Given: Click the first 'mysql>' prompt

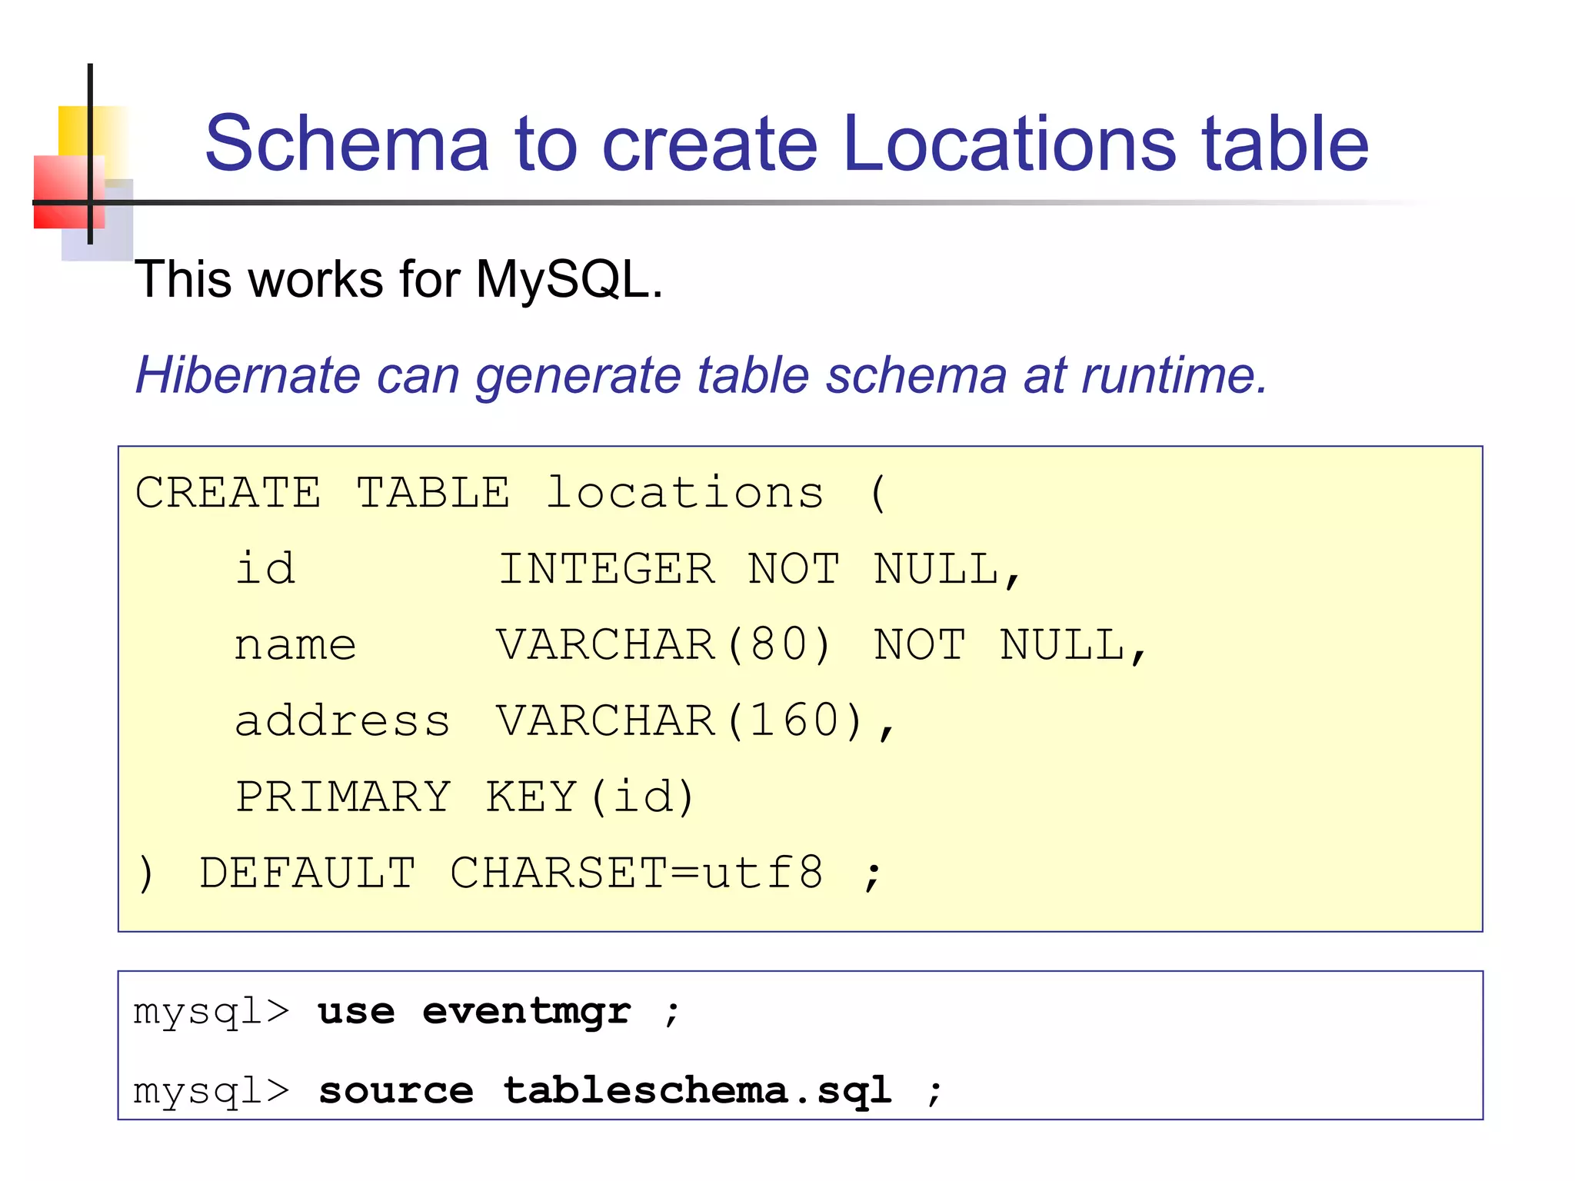Looking at the screenshot, I should [x=211, y=1012].
